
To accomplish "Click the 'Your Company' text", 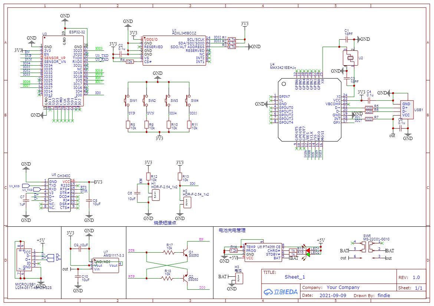I will (x=343, y=287).
